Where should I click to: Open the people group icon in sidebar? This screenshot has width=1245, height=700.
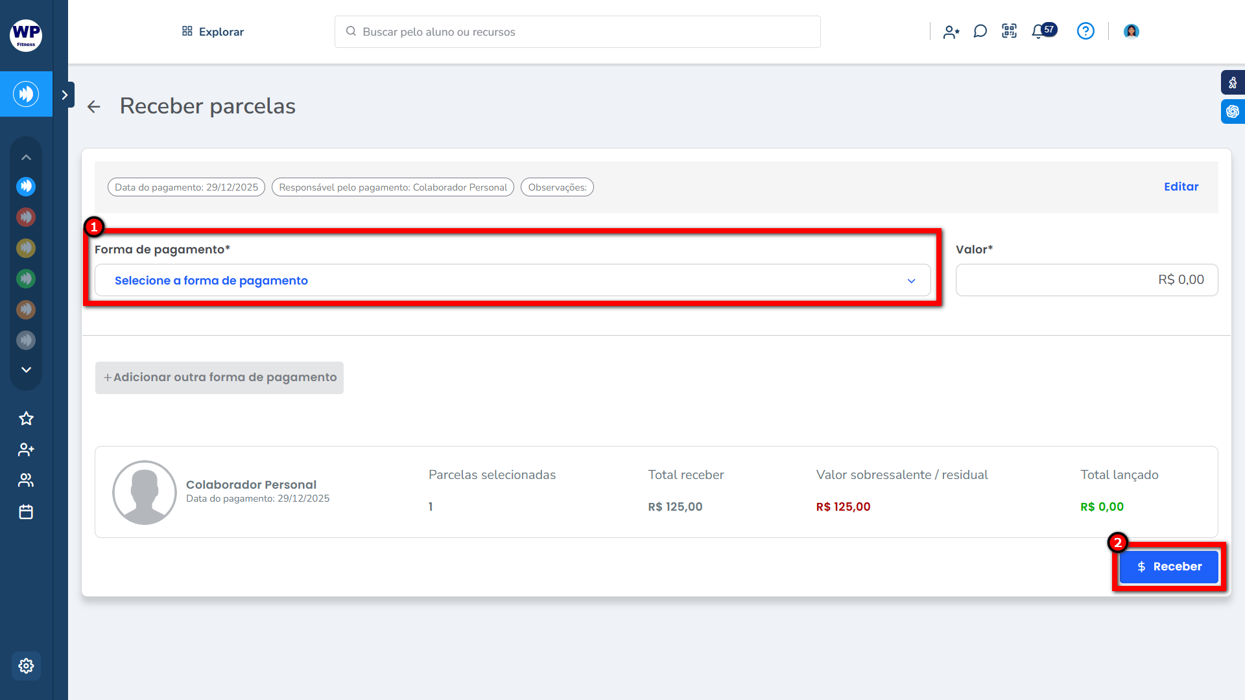click(x=26, y=480)
